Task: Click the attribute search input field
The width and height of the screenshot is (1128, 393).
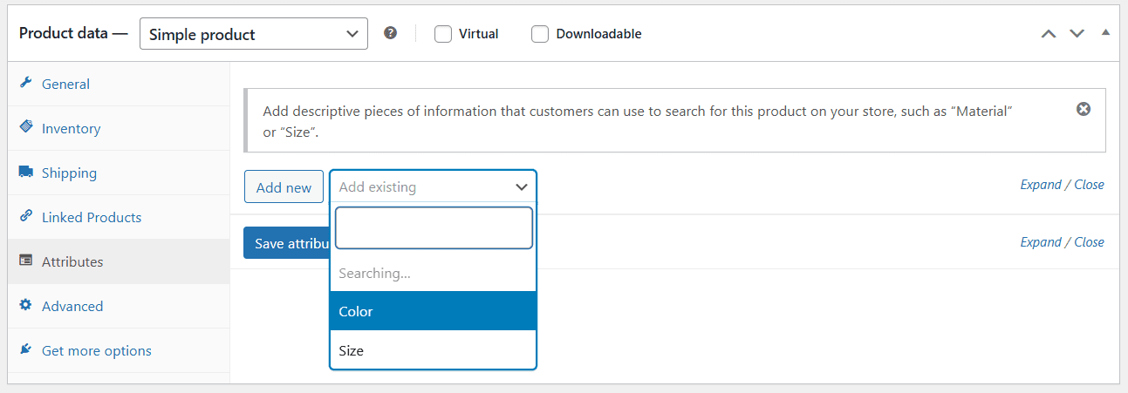Action: [434, 228]
